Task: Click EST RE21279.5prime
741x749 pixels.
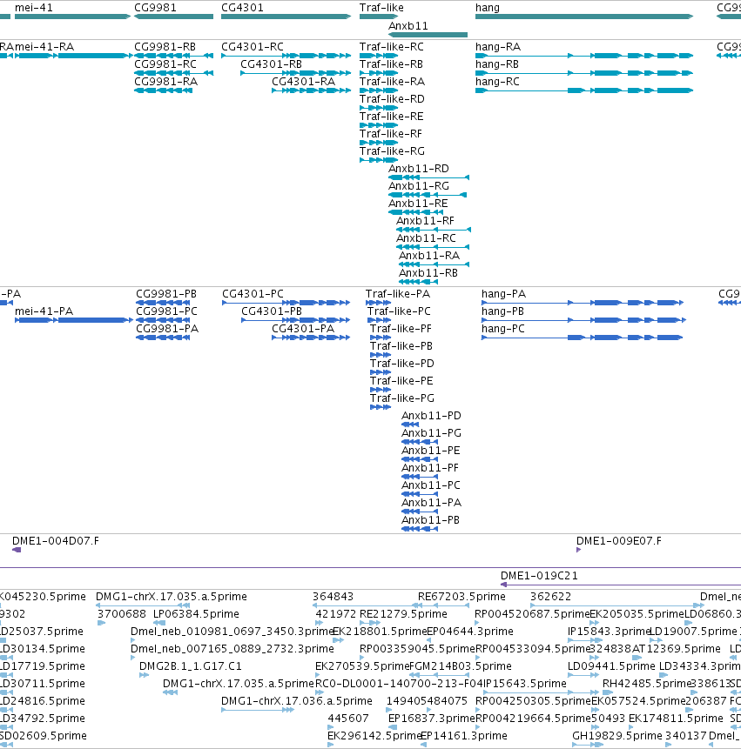Action: 403,614
